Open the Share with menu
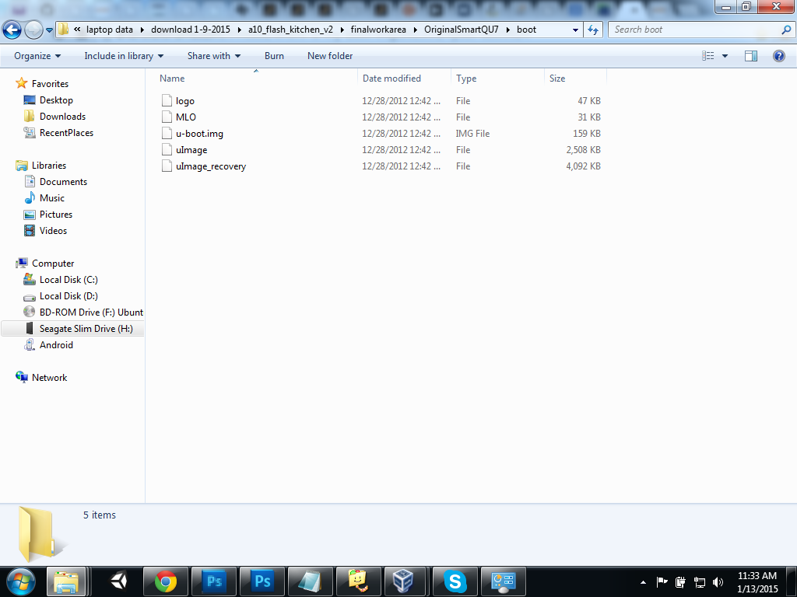Image resolution: width=797 pixels, height=597 pixels. 214,56
